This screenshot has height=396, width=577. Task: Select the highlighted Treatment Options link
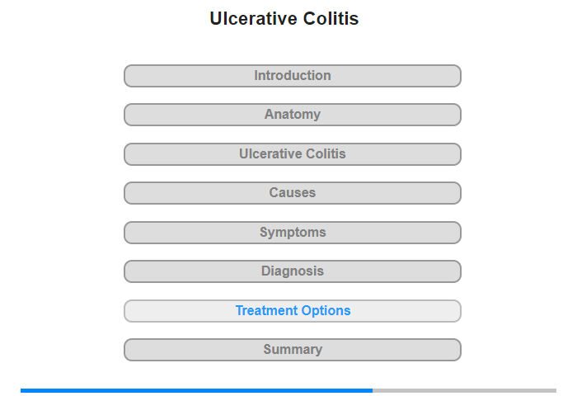click(292, 311)
